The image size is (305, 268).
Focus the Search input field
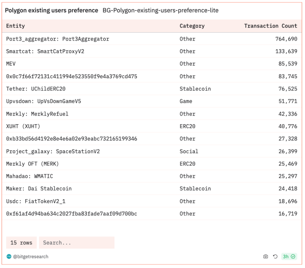click(77, 243)
